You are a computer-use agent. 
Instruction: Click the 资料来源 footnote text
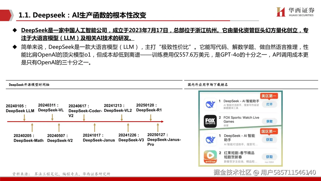61,174
